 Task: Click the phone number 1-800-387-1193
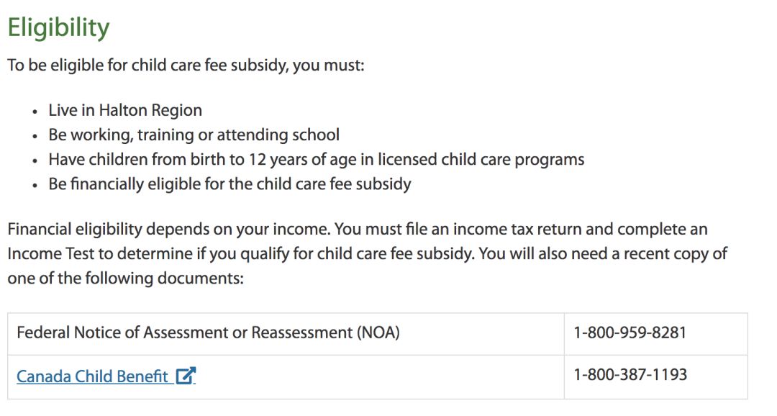(x=630, y=374)
